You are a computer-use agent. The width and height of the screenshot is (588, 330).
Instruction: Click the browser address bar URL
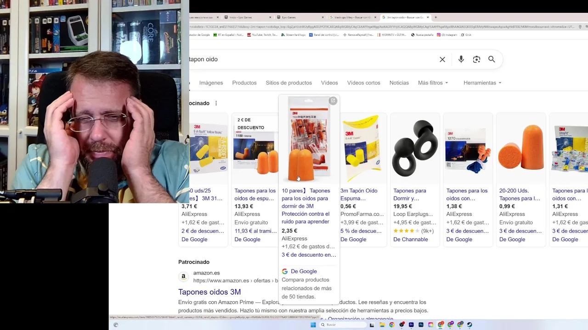coord(381,27)
